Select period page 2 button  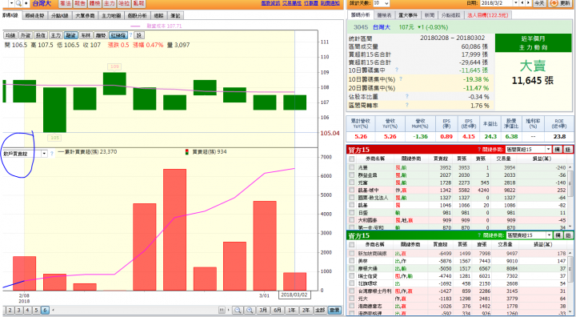pos(10,310)
